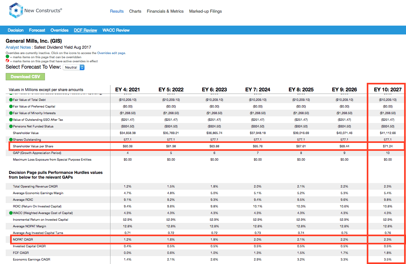
Task: Open the Results menu item
Action: point(117,11)
